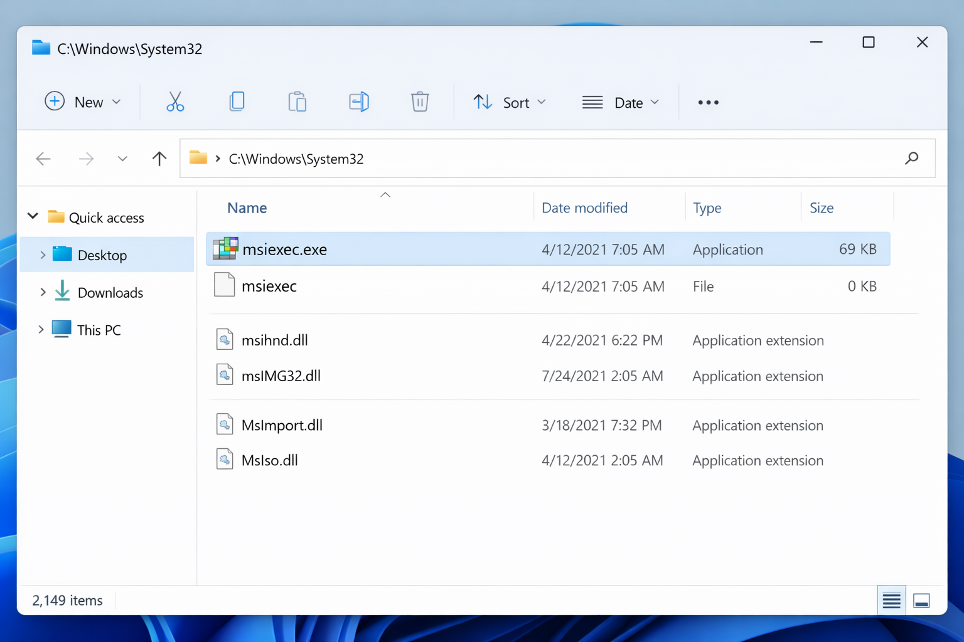Expand the Downloads tree node

[43, 292]
